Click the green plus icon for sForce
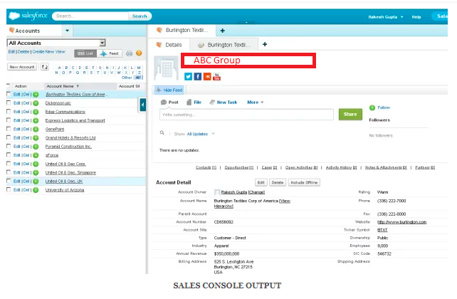This screenshot has height=299, width=457. 36,155
